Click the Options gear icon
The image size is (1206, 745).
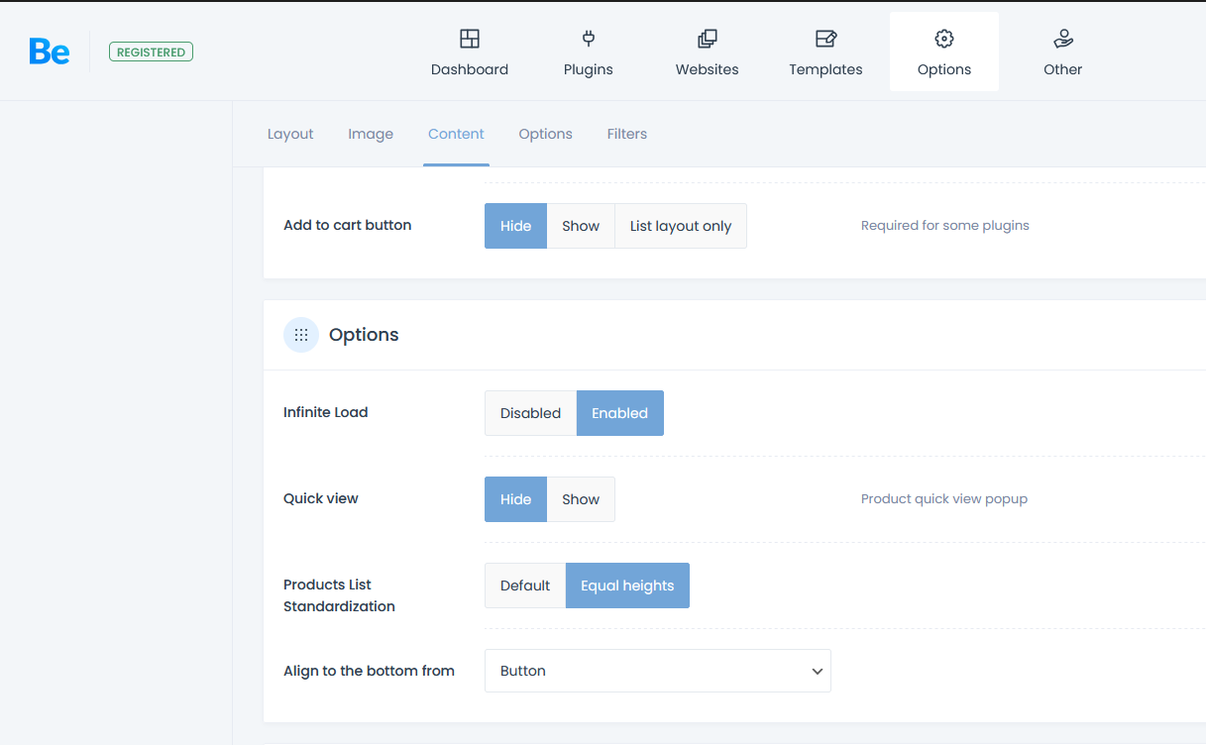pyautogui.click(x=943, y=39)
